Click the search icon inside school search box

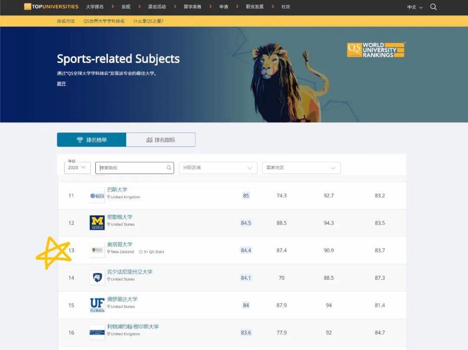[169, 168]
